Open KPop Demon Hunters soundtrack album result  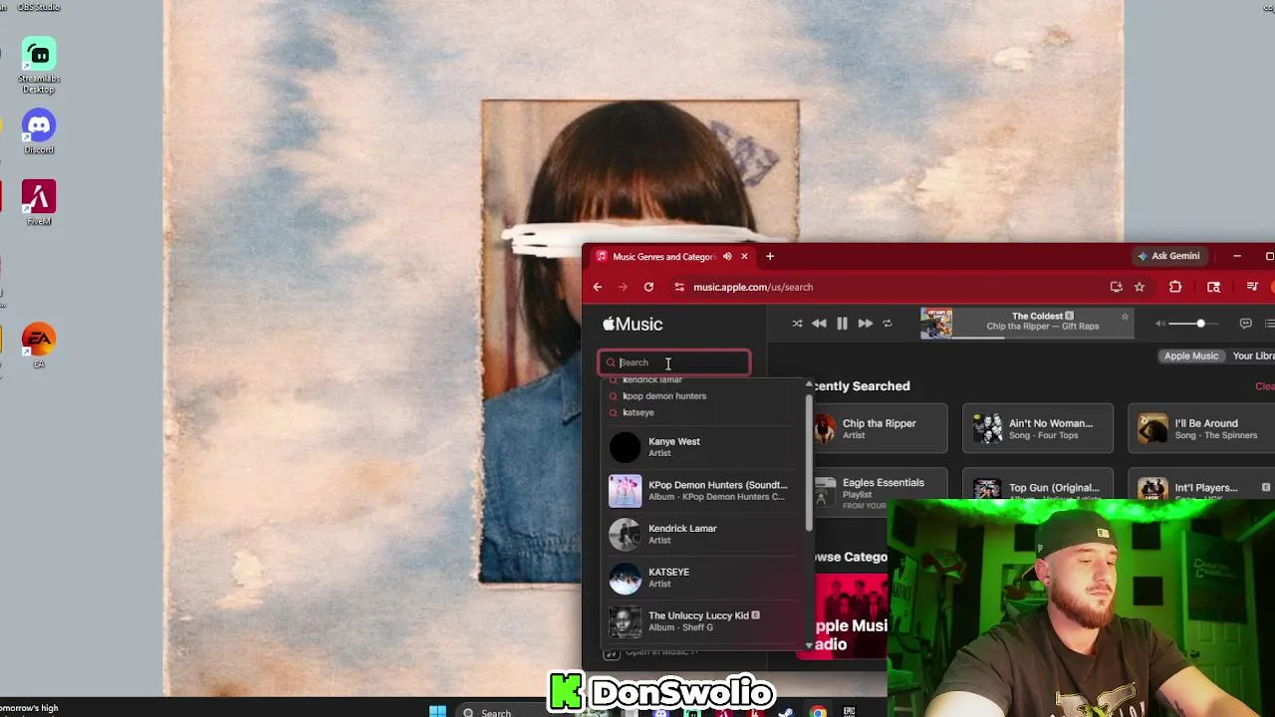point(702,491)
